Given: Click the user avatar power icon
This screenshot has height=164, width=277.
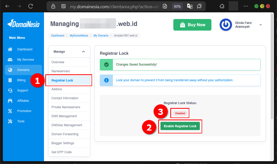Looking at the screenshot, I should [226, 25].
